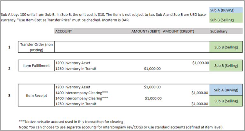The image size is (245, 131).
Task: Click step number 3 label
Action: pos(9,96)
